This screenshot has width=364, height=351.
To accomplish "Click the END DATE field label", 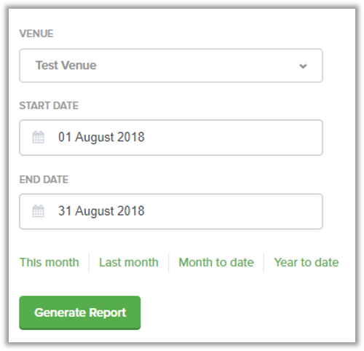I will (x=44, y=180).
